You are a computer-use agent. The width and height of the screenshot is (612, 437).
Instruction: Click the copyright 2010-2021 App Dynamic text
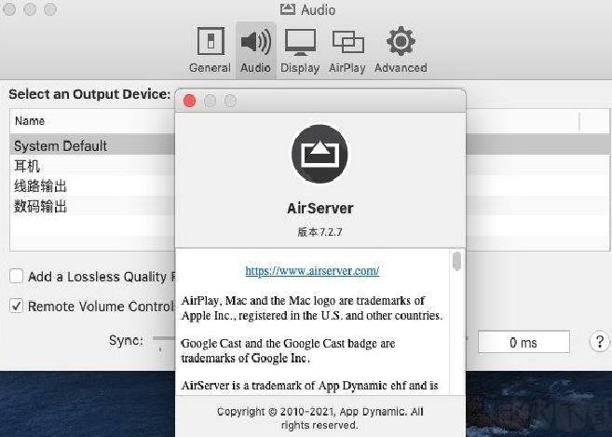pos(320,417)
